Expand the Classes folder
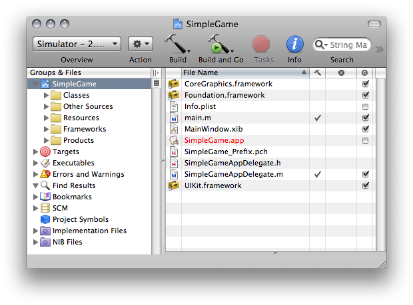 [x=47, y=95]
